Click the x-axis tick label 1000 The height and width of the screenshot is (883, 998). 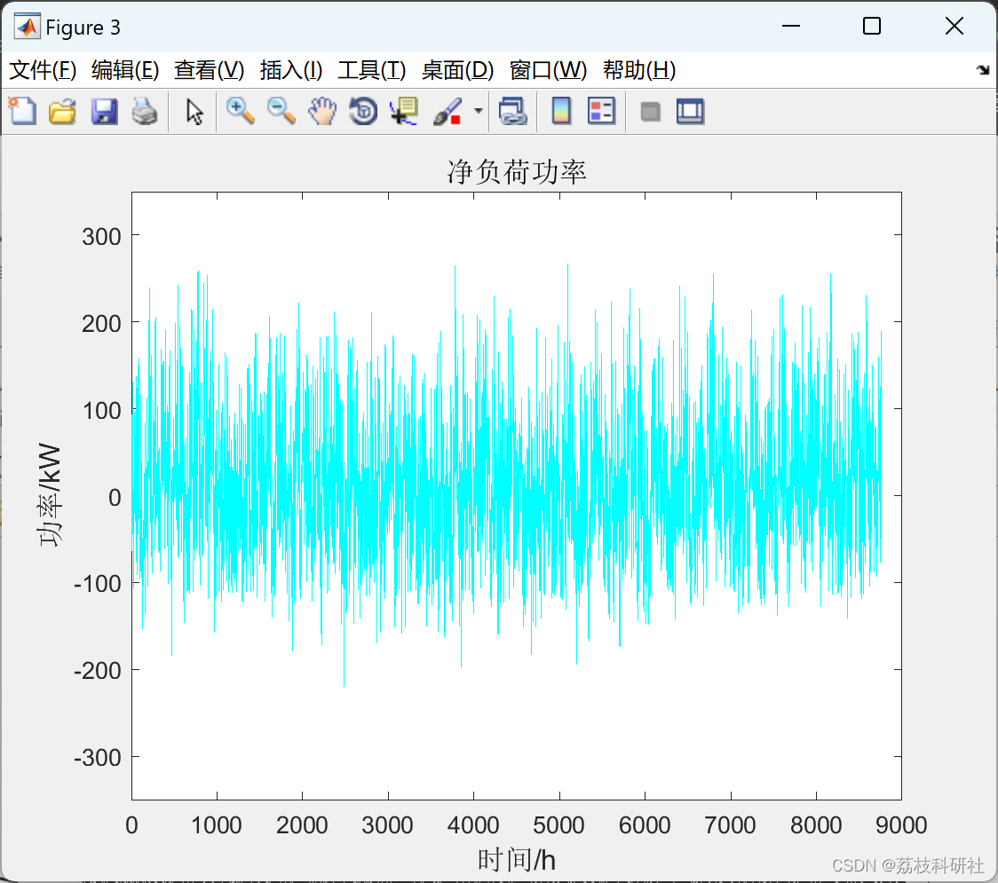[x=217, y=825]
